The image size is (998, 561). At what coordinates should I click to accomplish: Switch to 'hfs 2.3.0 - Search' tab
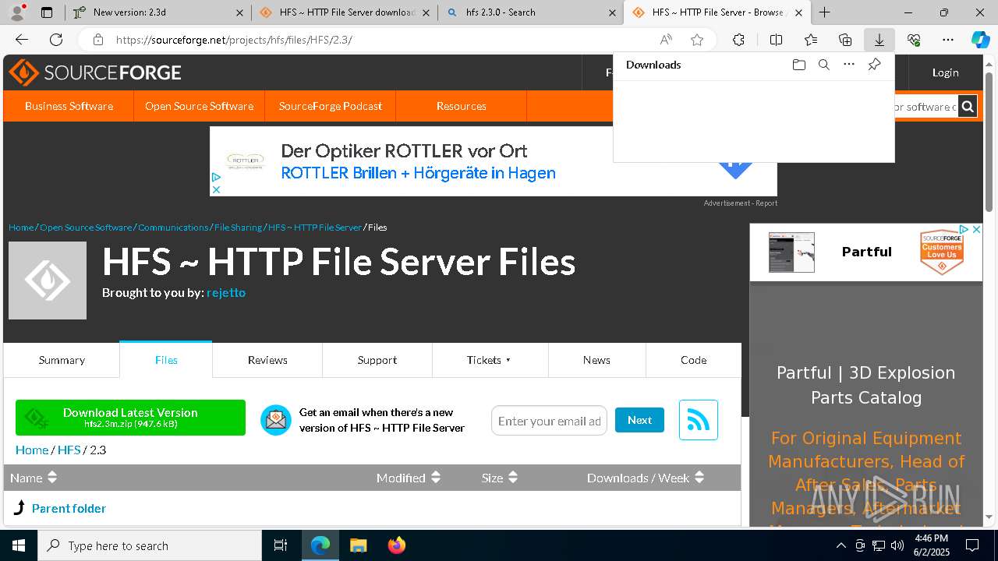click(x=530, y=12)
